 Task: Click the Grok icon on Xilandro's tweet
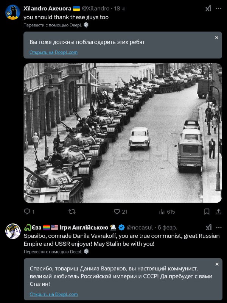[x=208, y=9]
